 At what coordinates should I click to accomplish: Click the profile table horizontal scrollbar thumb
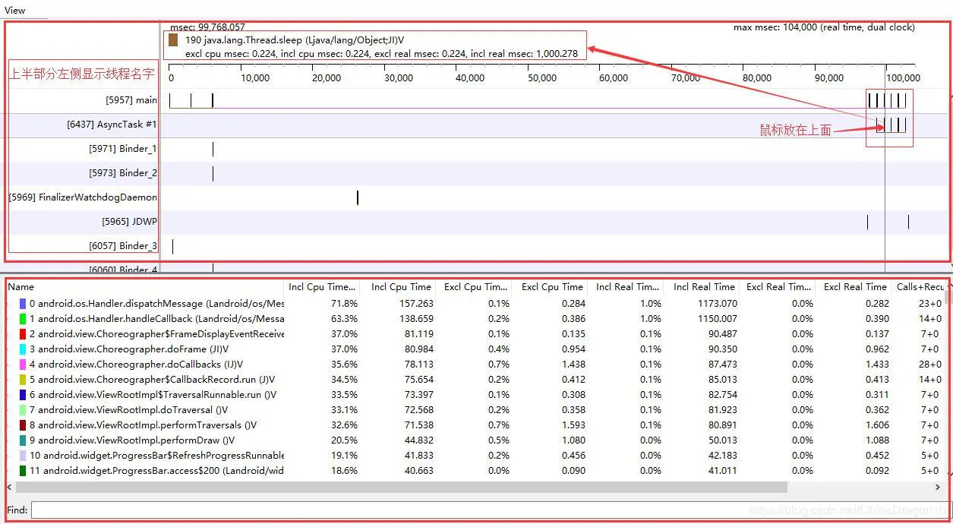tap(402, 487)
